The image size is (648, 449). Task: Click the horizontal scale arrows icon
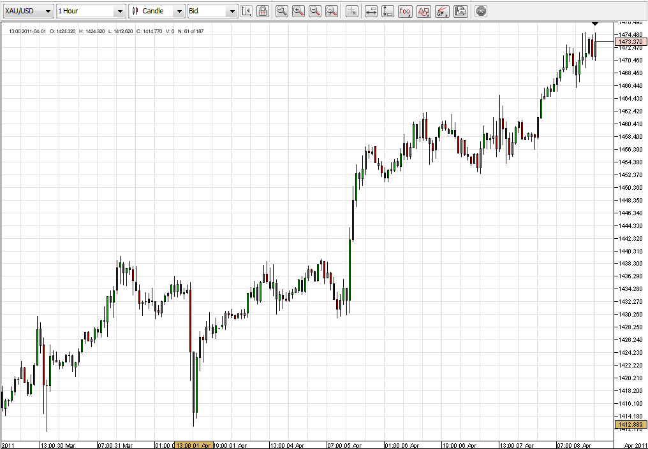click(371, 11)
